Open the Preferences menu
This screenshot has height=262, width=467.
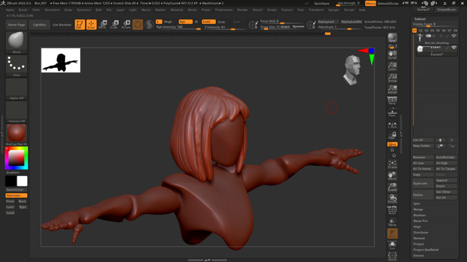[x=224, y=10]
